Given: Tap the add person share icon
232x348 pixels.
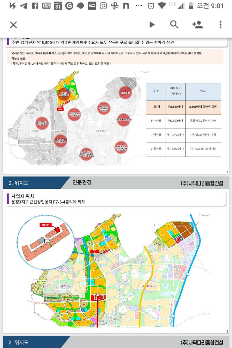Looking at the screenshot, I should click(x=197, y=25).
